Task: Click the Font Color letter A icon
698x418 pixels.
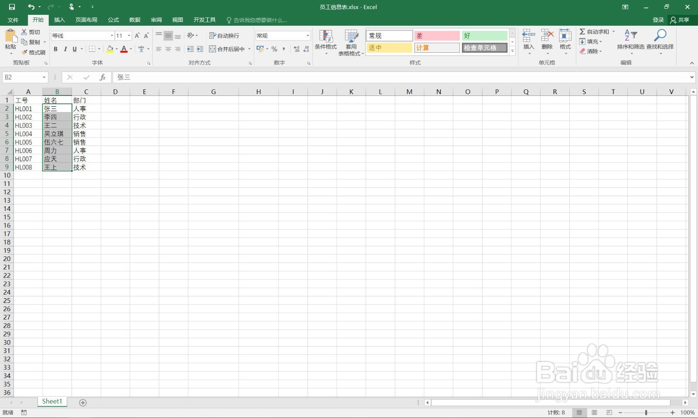Action: click(124, 49)
